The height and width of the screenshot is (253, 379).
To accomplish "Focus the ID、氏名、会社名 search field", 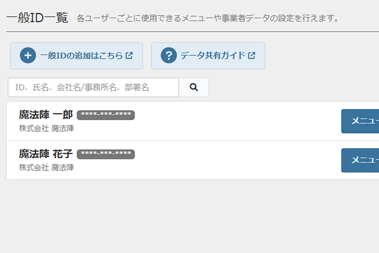I will pyautogui.click(x=93, y=87).
